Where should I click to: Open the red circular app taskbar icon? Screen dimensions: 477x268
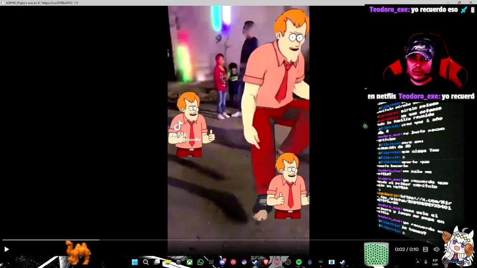tap(233, 262)
